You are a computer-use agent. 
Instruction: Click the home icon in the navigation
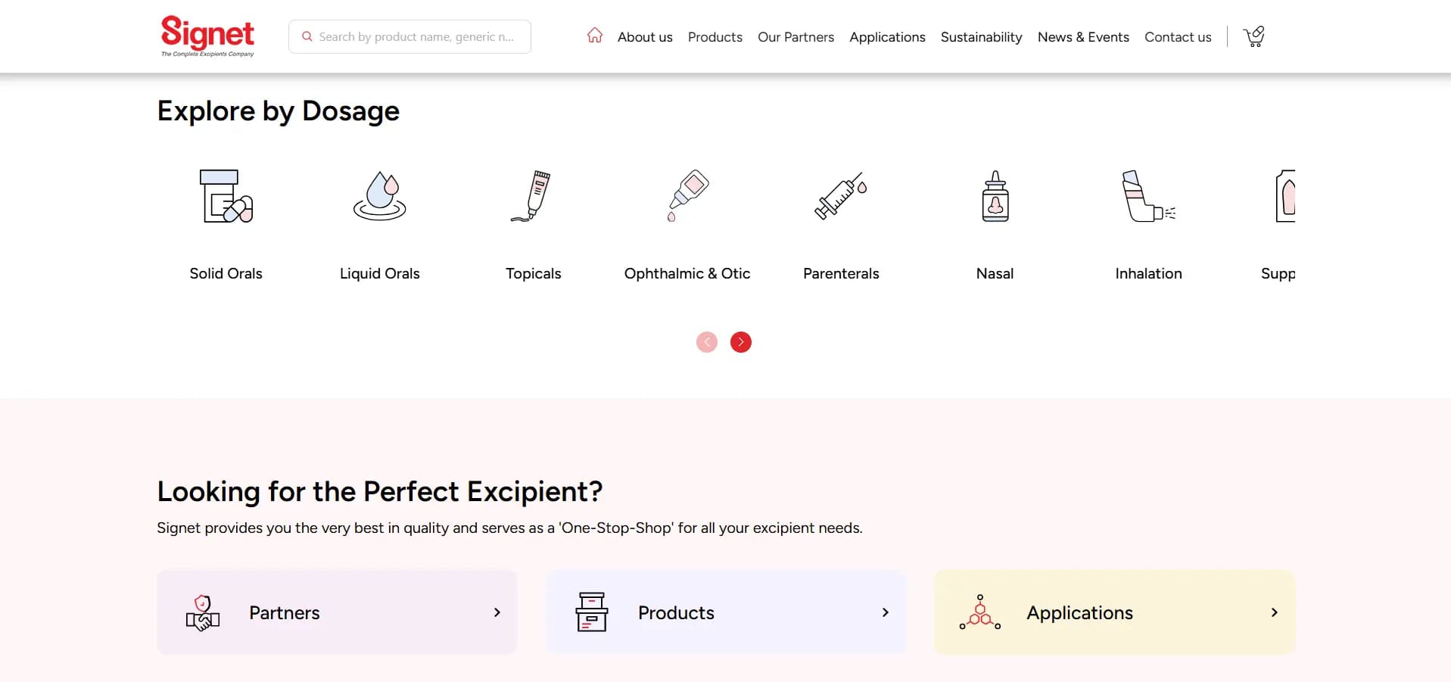pos(594,36)
